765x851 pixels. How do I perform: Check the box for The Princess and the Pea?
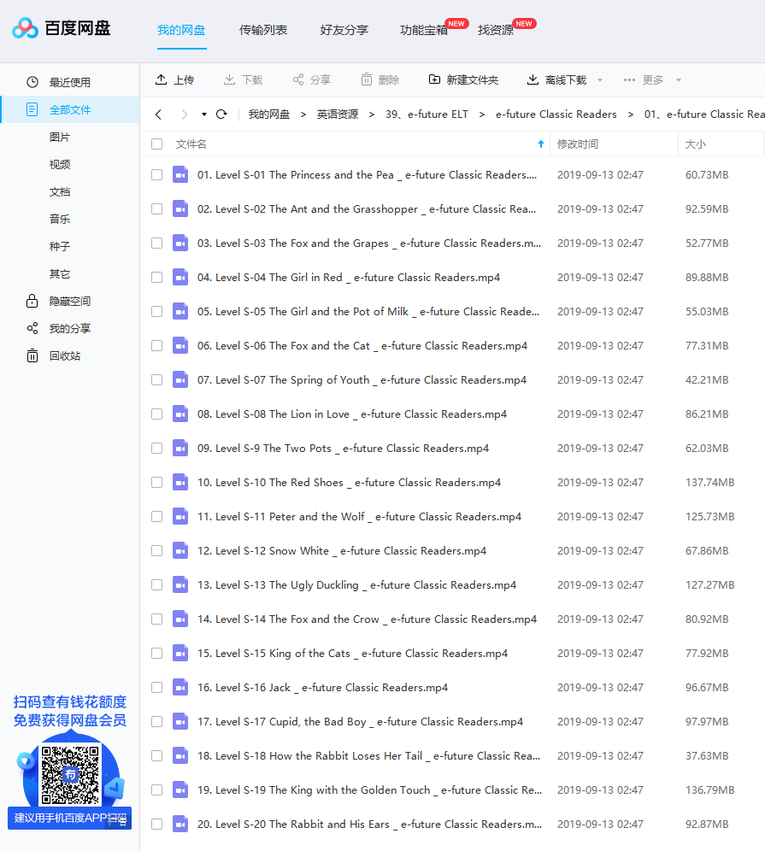coord(156,175)
